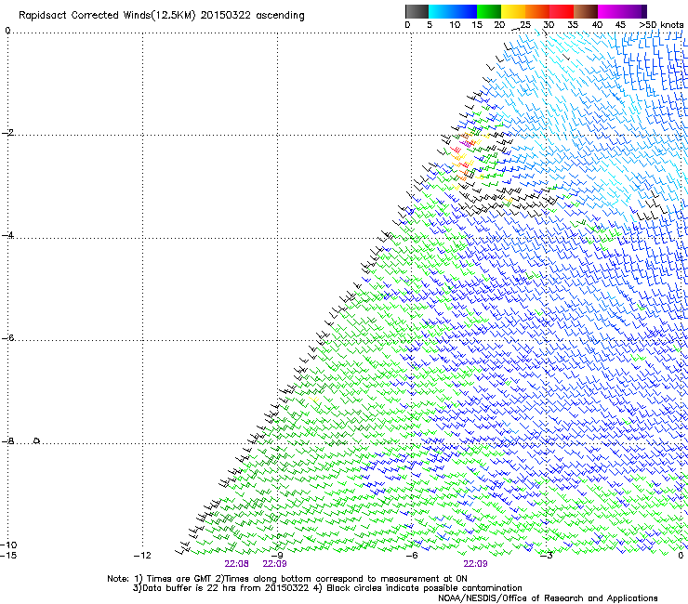Click the 'NOAA/NESDIS/Office of Research and Applications' credit
This screenshot has height=604, width=688.
pos(548,598)
